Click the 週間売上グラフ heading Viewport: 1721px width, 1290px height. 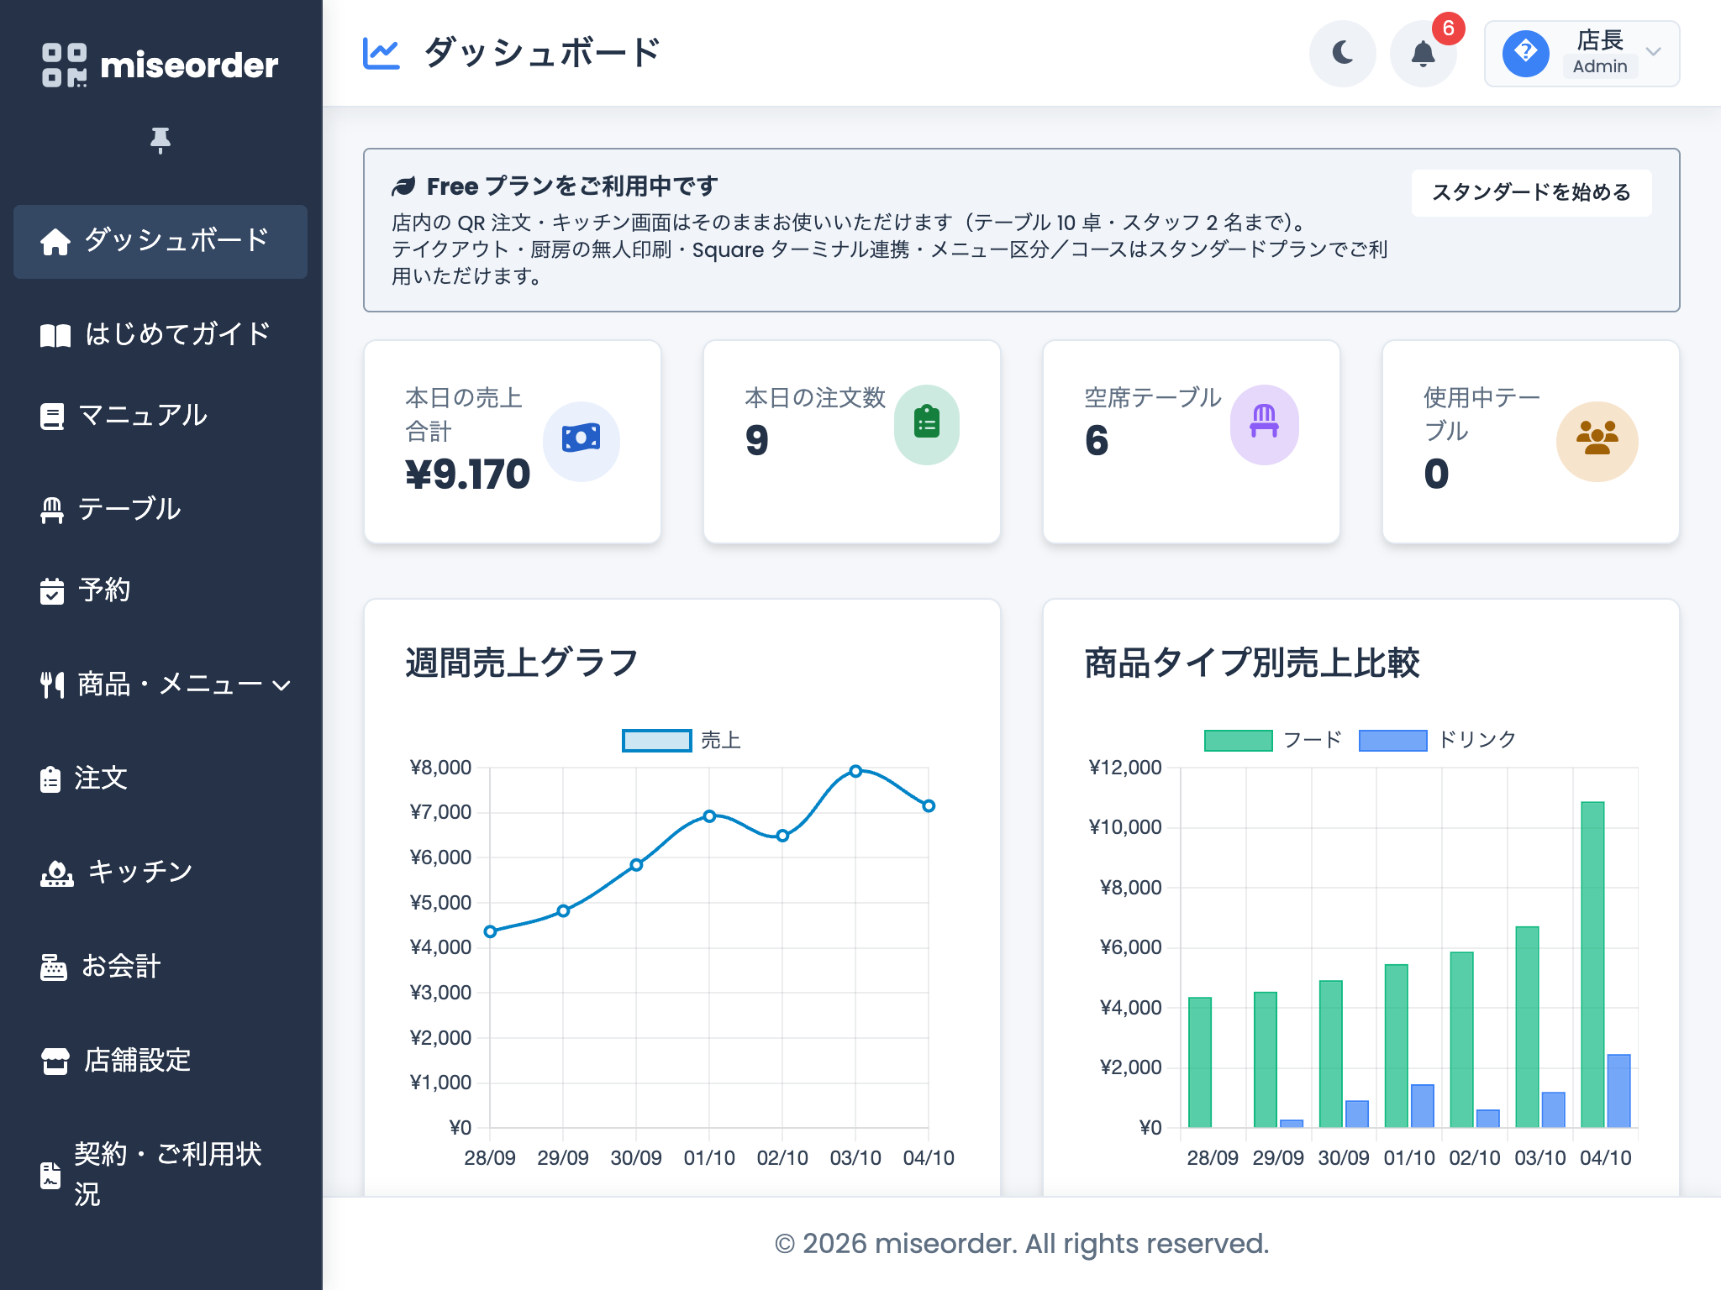click(x=522, y=663)
